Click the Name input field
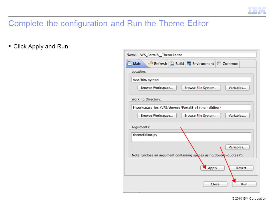The width and height of the screenshot is (274, 205). coord(198,55)
